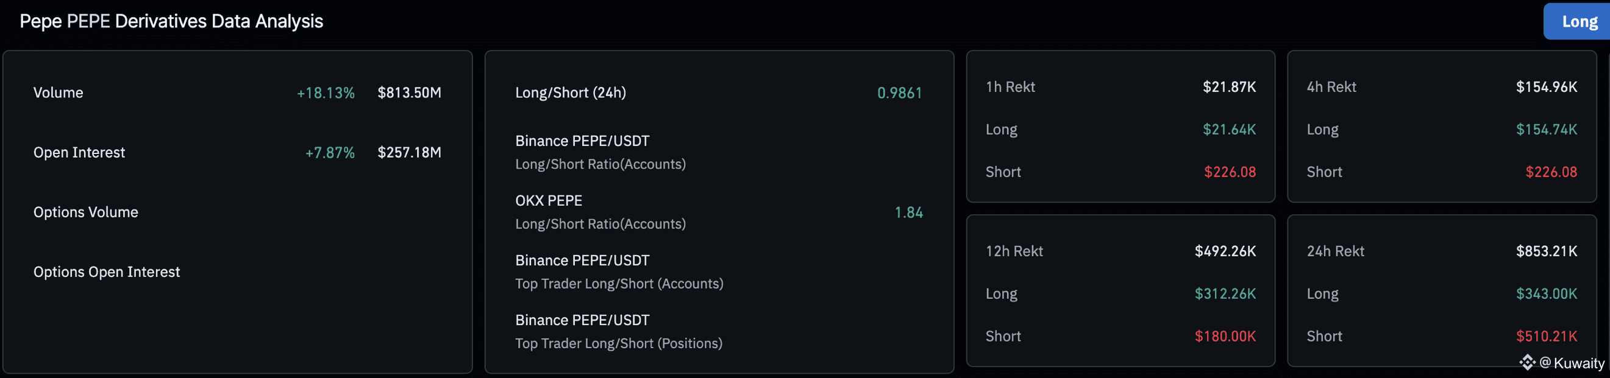Click the 1h Rekt total $21.87K
1610x378 pixels.
1229,86
